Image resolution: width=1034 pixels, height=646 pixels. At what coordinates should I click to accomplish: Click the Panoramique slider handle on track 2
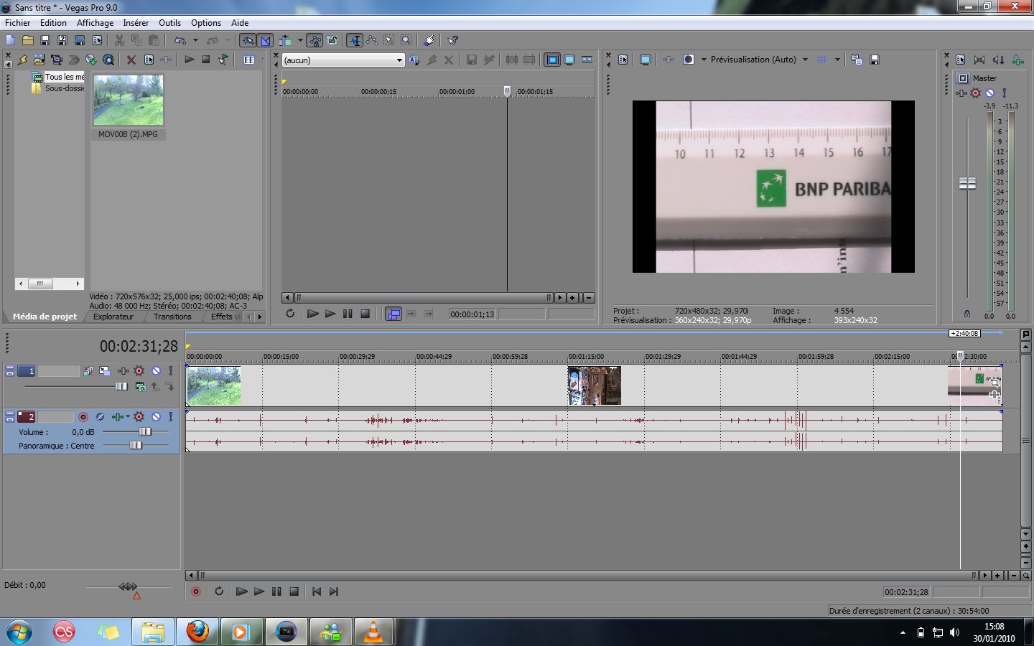pyautogui.click(x=136, y=446)
